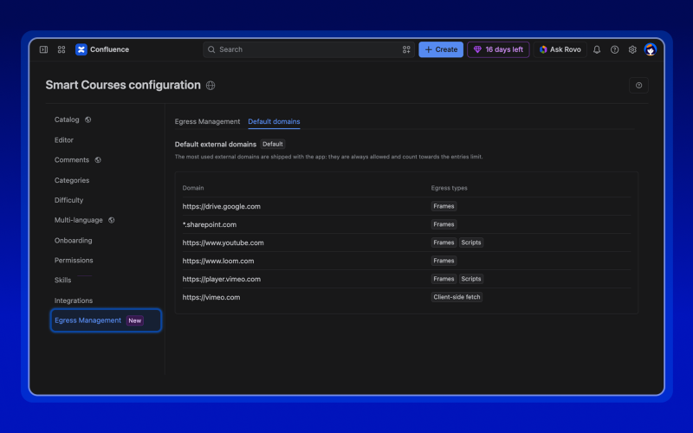Screen dimensions: 693x433
Task: Click the icon next to Multi-language
Action: (x=112, y=220)
